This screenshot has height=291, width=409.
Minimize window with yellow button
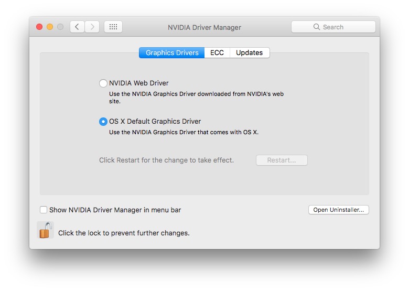coord(50,27)
